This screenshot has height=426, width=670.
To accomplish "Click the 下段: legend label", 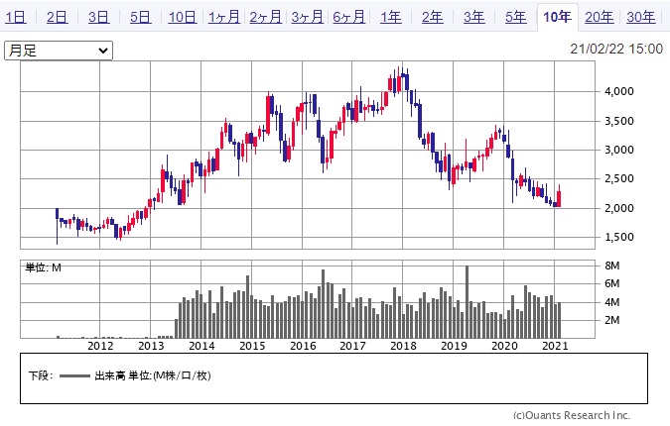I will click(x=40, y=375).
